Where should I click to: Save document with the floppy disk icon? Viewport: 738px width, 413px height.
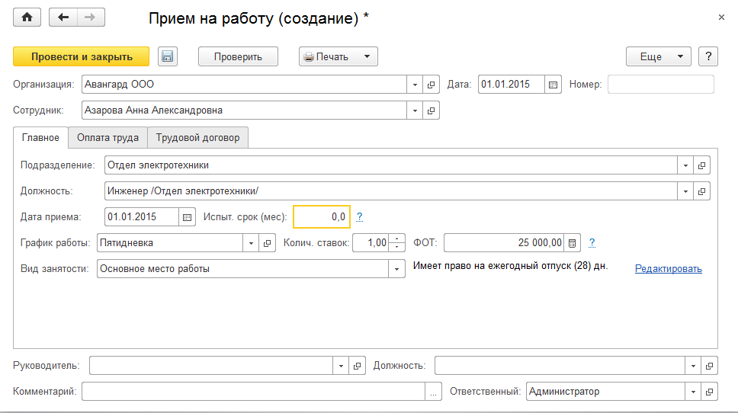168,56
